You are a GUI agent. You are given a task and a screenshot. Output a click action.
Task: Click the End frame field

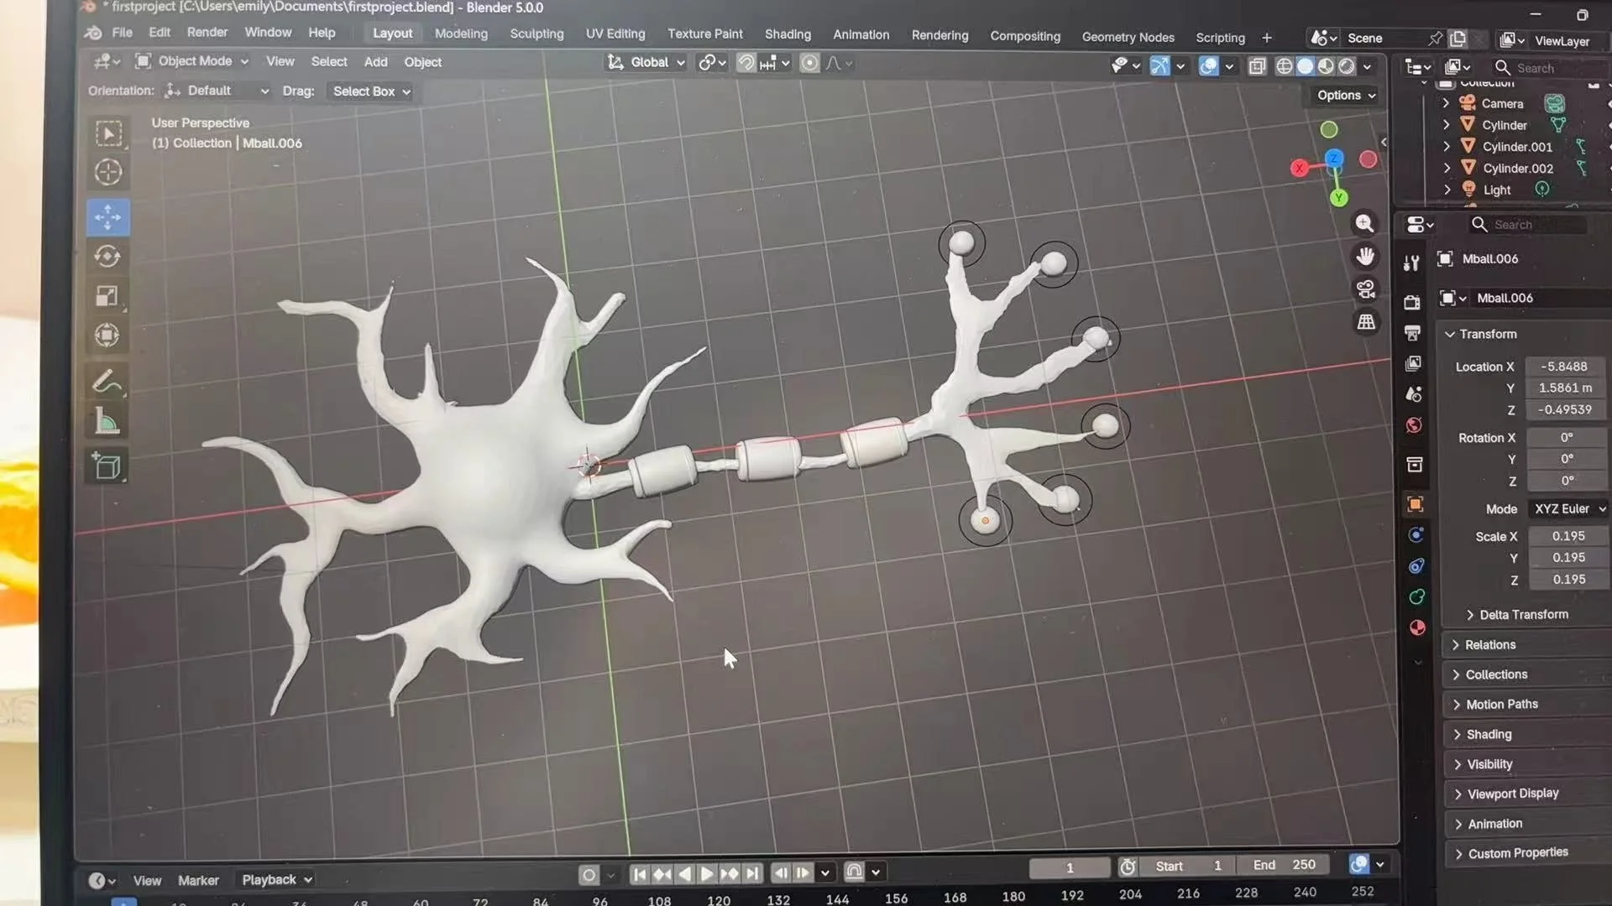pyautogui.click(x=1285, y=865)
